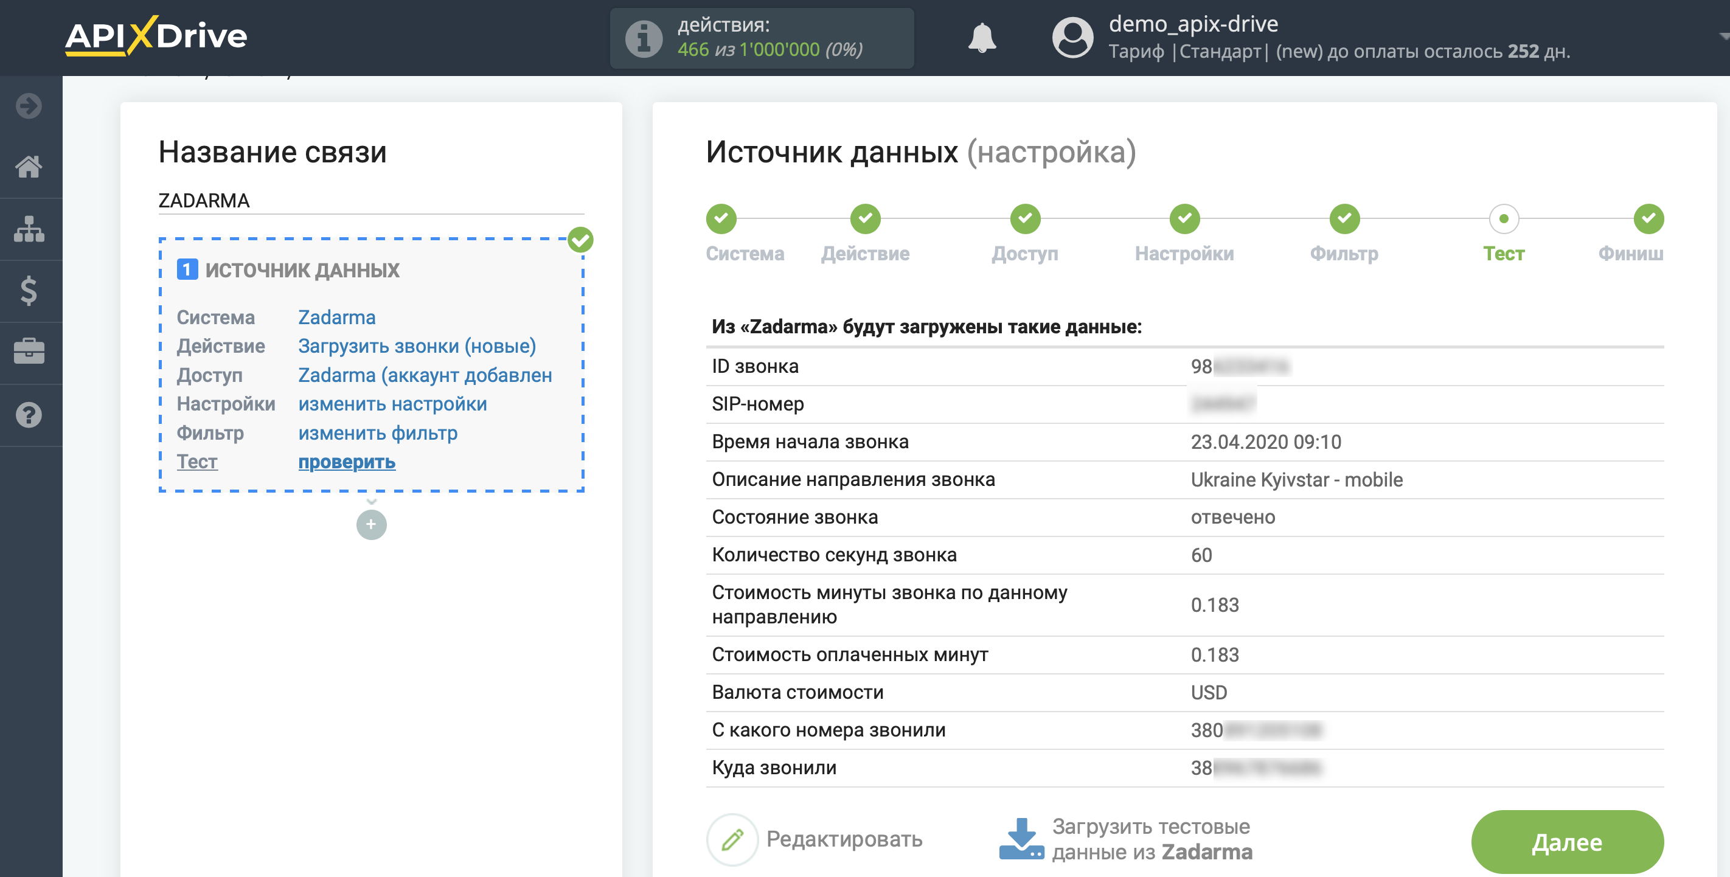Select the value Ukraine Kyivstar - mobile
Screen dimensions: 1730x877
[x=1296, y=479]
